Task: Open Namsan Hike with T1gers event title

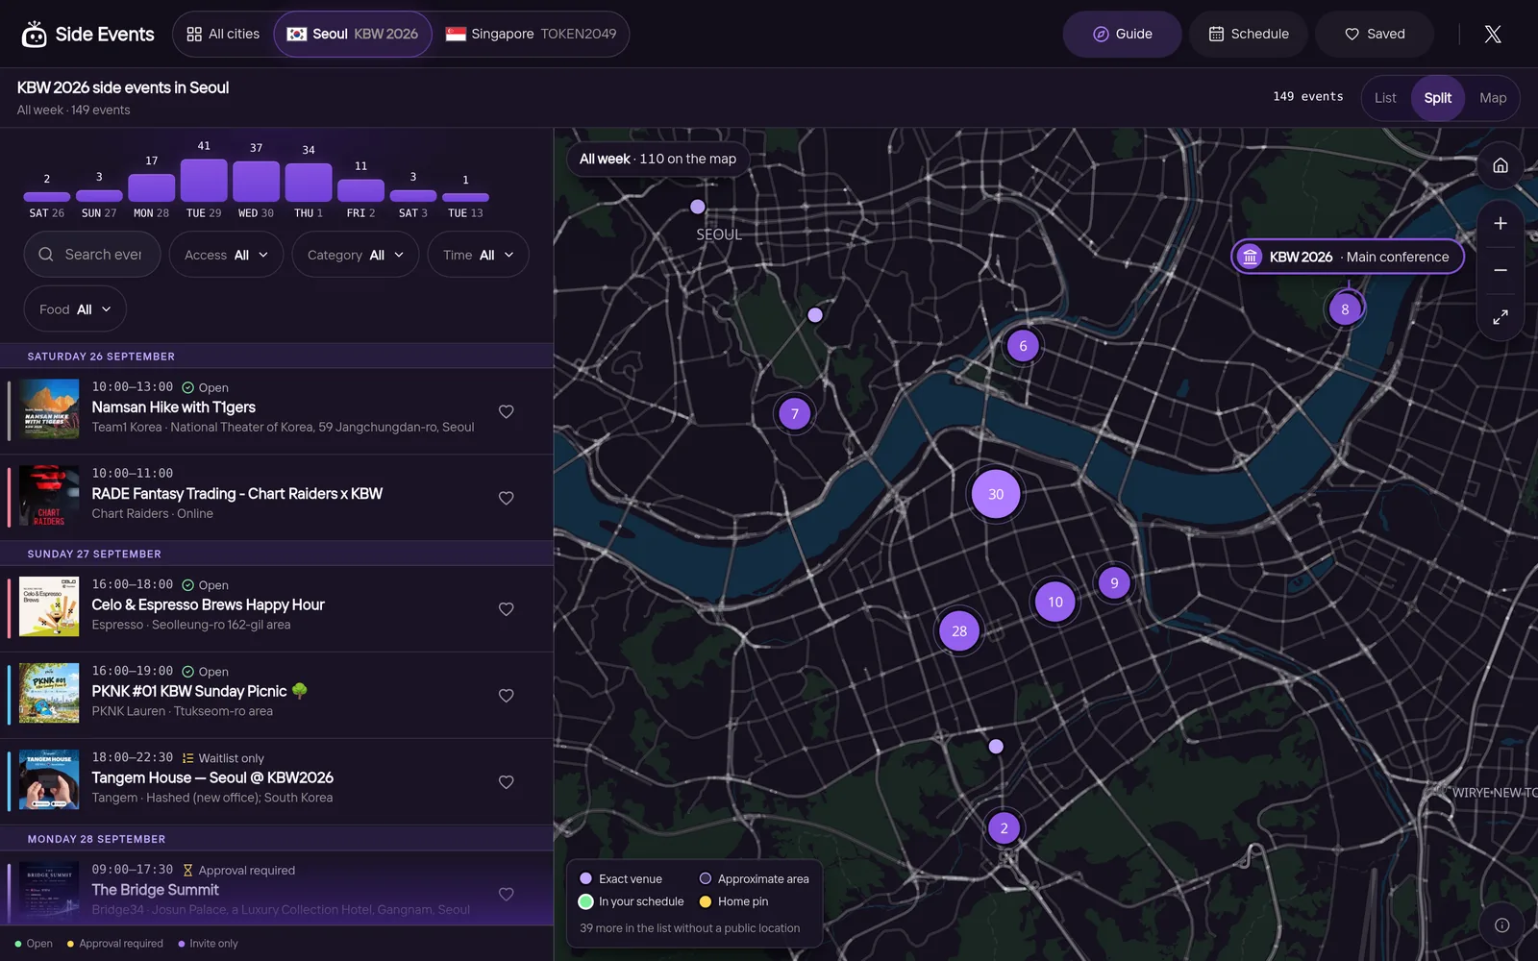Action: click(x=174, y=407)
